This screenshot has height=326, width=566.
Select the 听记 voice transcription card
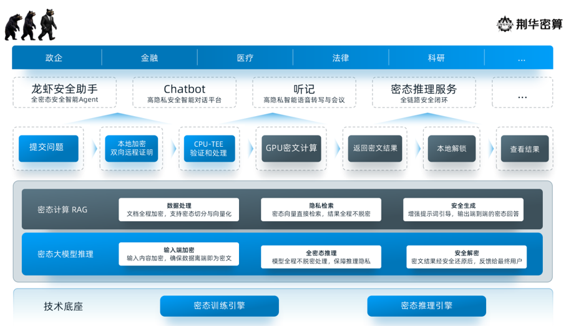304,93
